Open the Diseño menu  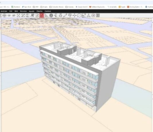click(40, 11)
